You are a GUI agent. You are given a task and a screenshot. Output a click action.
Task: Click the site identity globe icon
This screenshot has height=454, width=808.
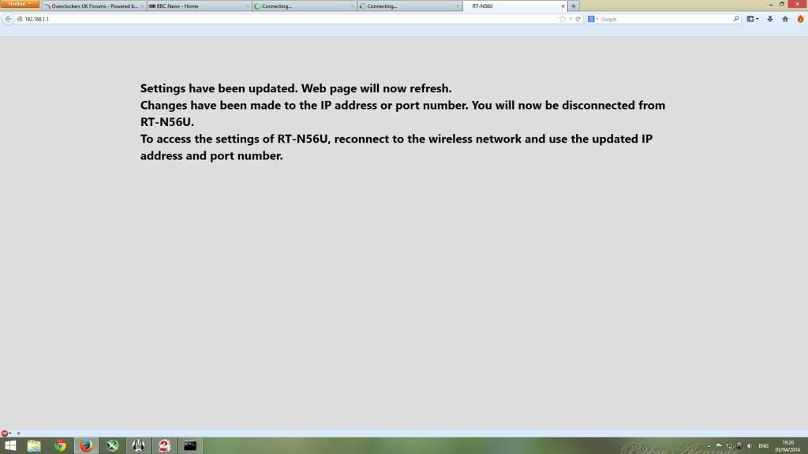coord(20,19)
